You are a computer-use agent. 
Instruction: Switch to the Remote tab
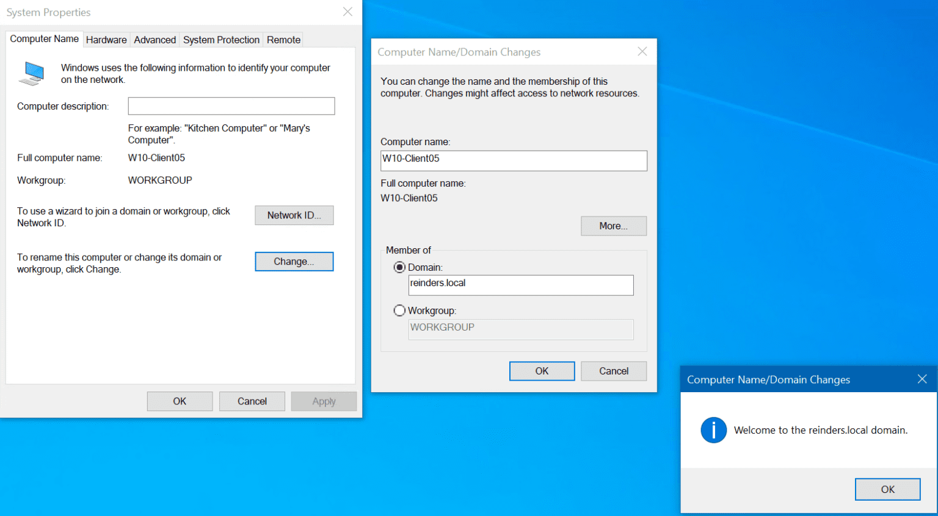point(283,40)
